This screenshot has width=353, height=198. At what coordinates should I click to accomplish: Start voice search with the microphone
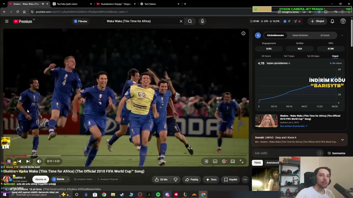(x=202, y=21)
